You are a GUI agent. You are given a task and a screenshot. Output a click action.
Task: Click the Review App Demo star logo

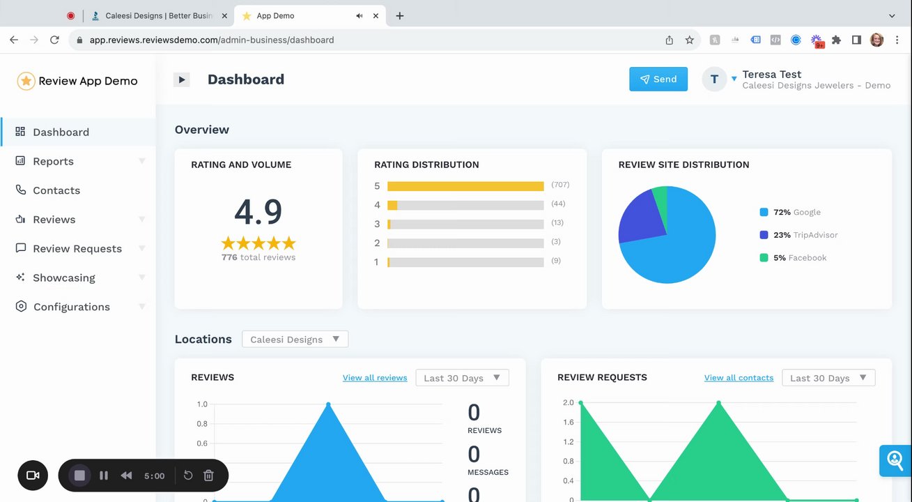coord(26,81)
